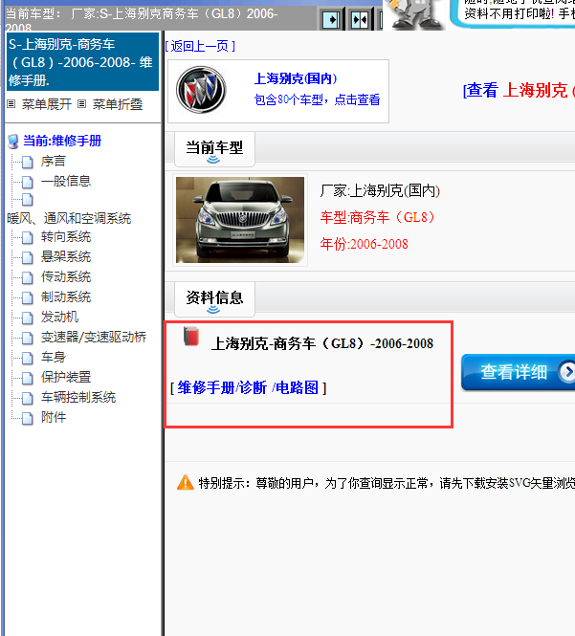Image resolution: width=575 pixels, height=636 pixels.
Task: Select the 传动系统 tree entry
Action: coord(66,277)
